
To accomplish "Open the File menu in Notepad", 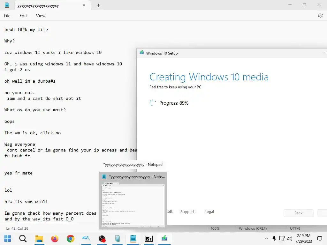I will tap(7, 16).
